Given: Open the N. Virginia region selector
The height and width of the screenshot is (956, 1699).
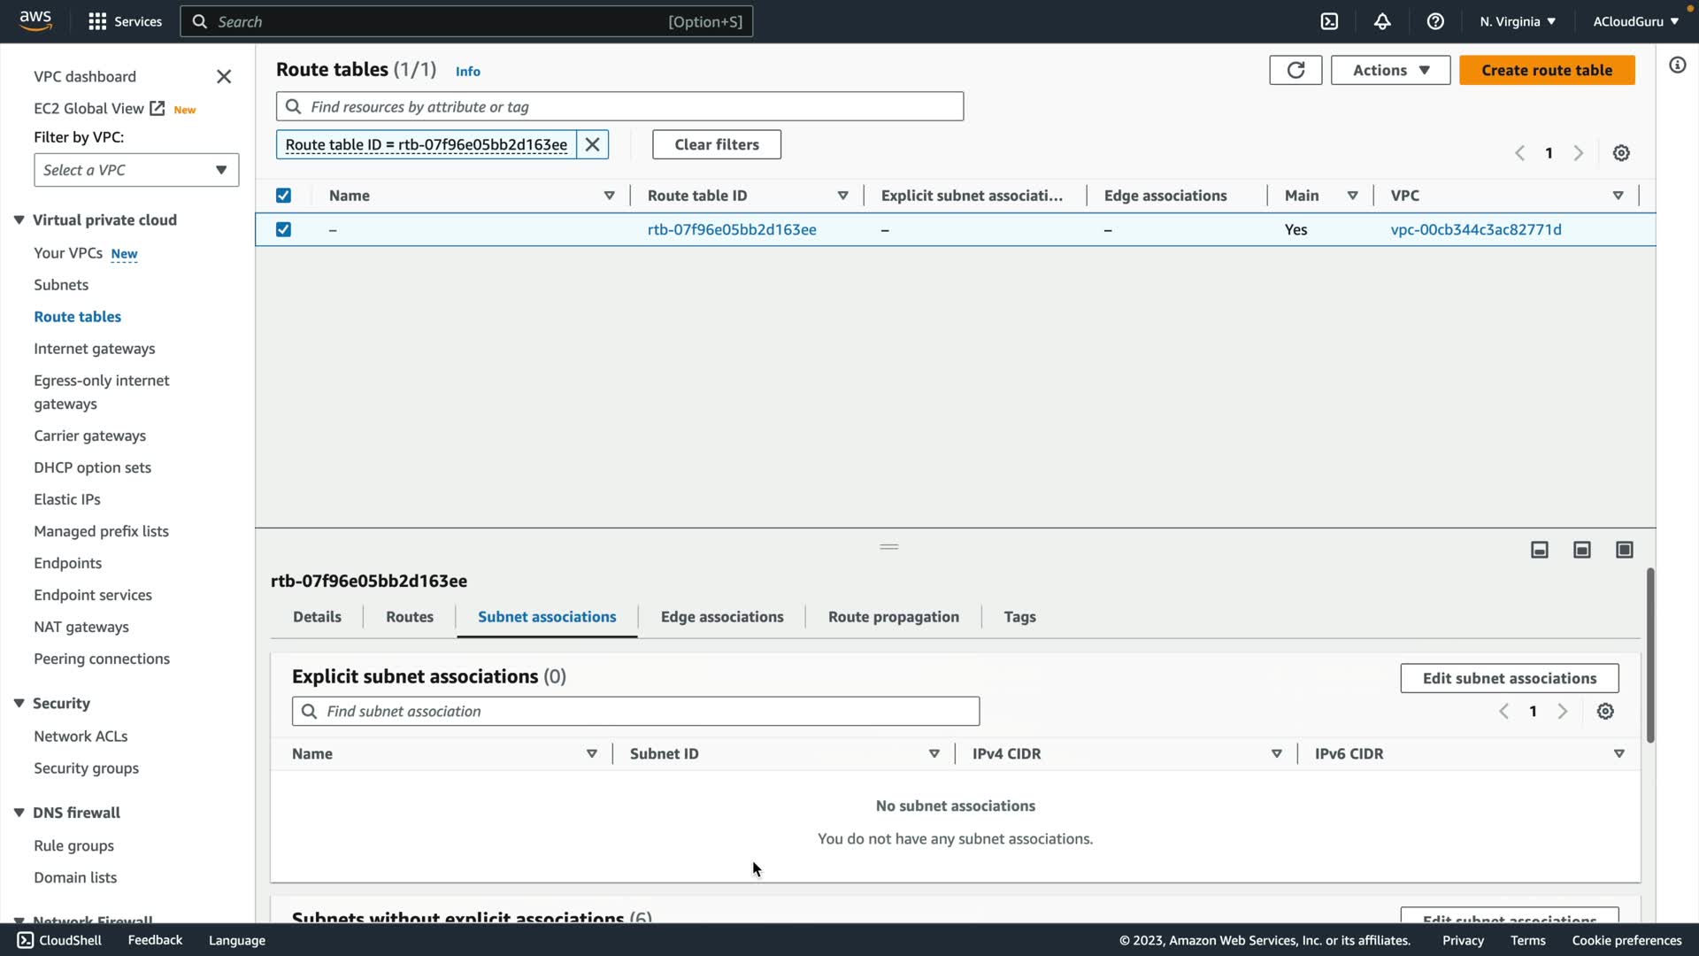Looking at the screenshot, I should tap(1517, 21).
